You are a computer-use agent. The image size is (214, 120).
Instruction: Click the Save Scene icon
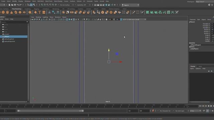(x=15, y=5)
